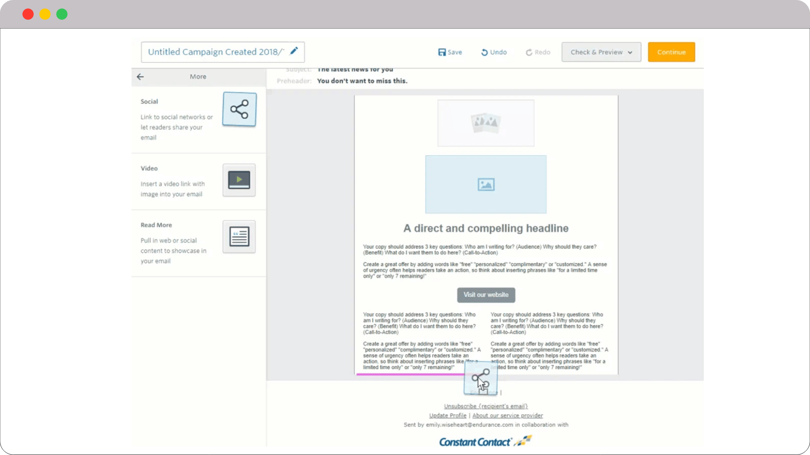This screenshot has width=810, height=455.
Task: Click the image placeholder icon in the blue block
Action: point(486,184)
